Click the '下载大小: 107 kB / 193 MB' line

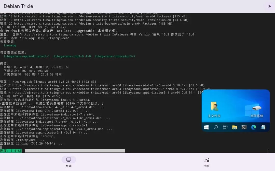(26, 71)
